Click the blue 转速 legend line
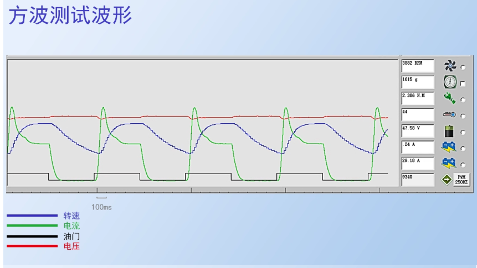This screenshot has height=268, width=477. point(32,216)
